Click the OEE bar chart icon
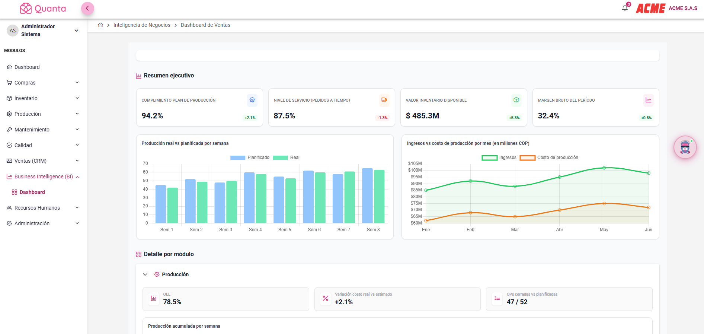Viewport: 704px width, 334px height. [x=154, y=298]
